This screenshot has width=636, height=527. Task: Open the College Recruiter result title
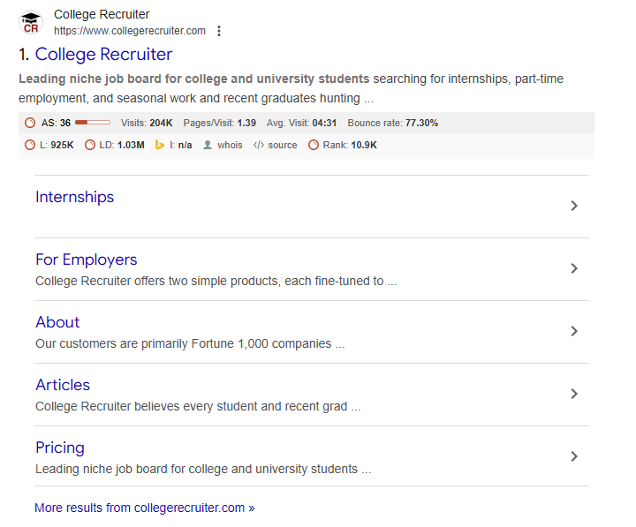coord(103,55)
